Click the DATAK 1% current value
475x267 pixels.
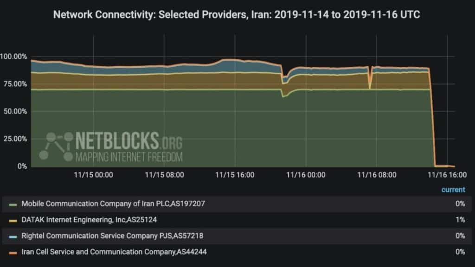(x=460, y=220)
